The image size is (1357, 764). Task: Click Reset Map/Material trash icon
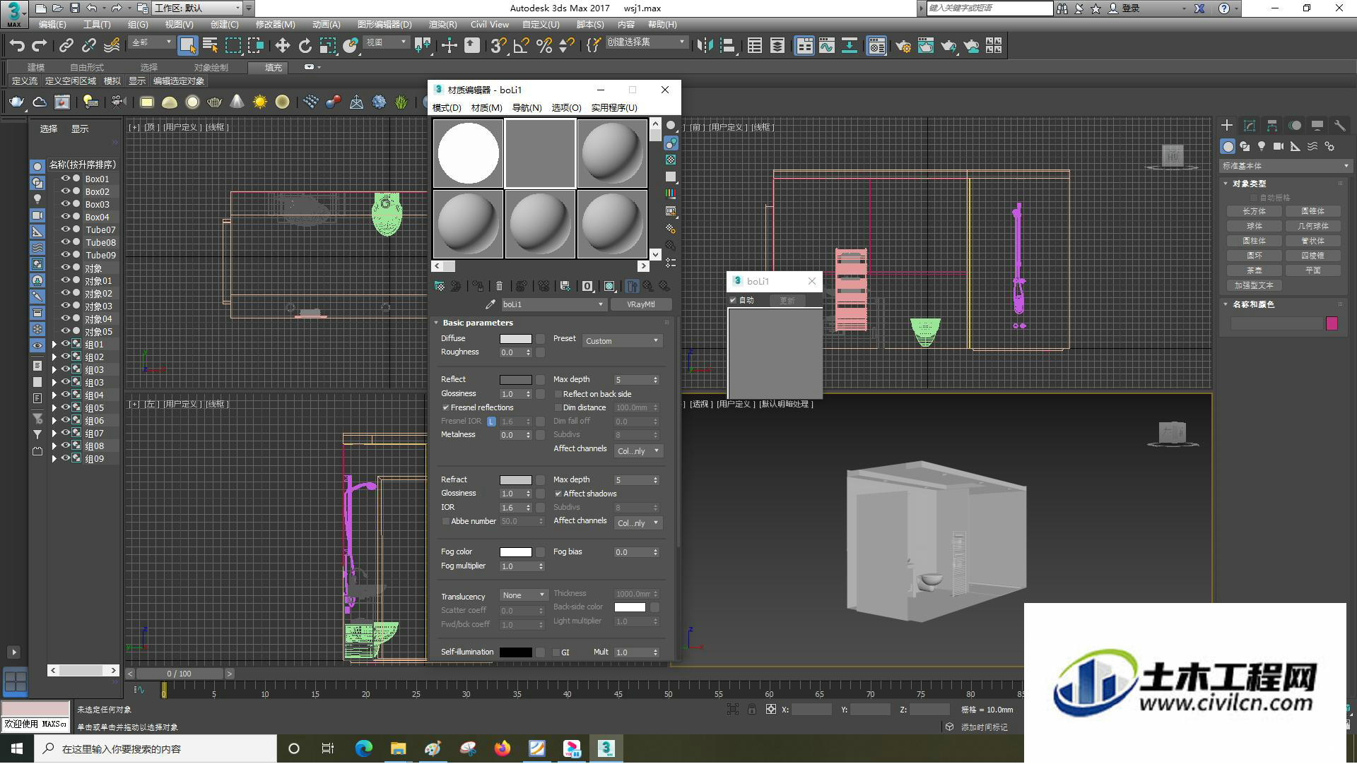coord(499,286)
